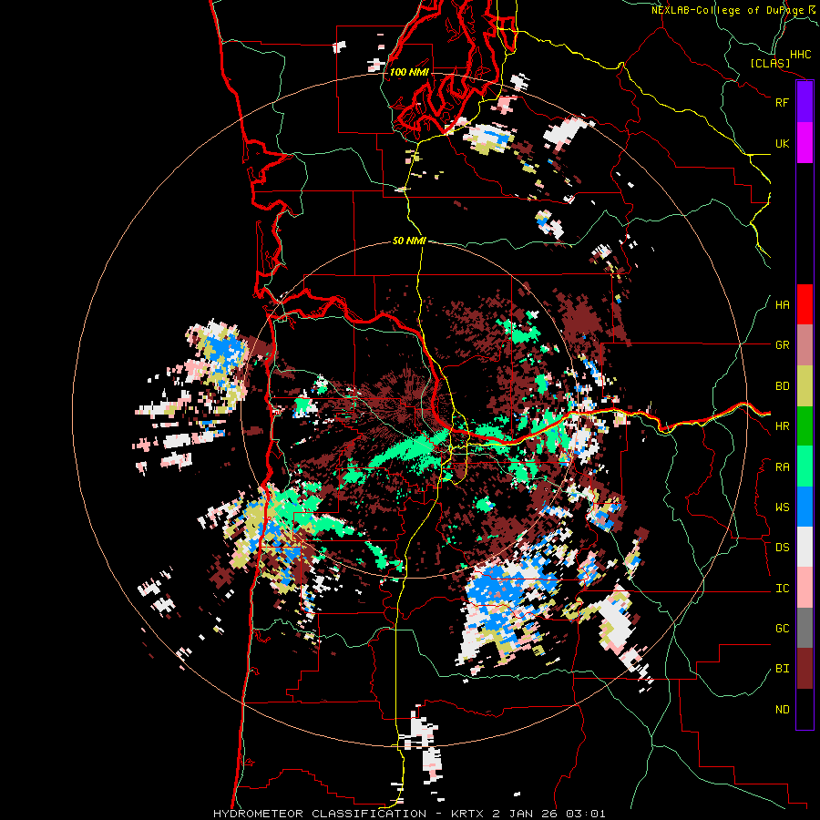Click the white DS legend swatch
Image resolution: width=820 pixels, height=820 pixels.
(x=805, y=547)
